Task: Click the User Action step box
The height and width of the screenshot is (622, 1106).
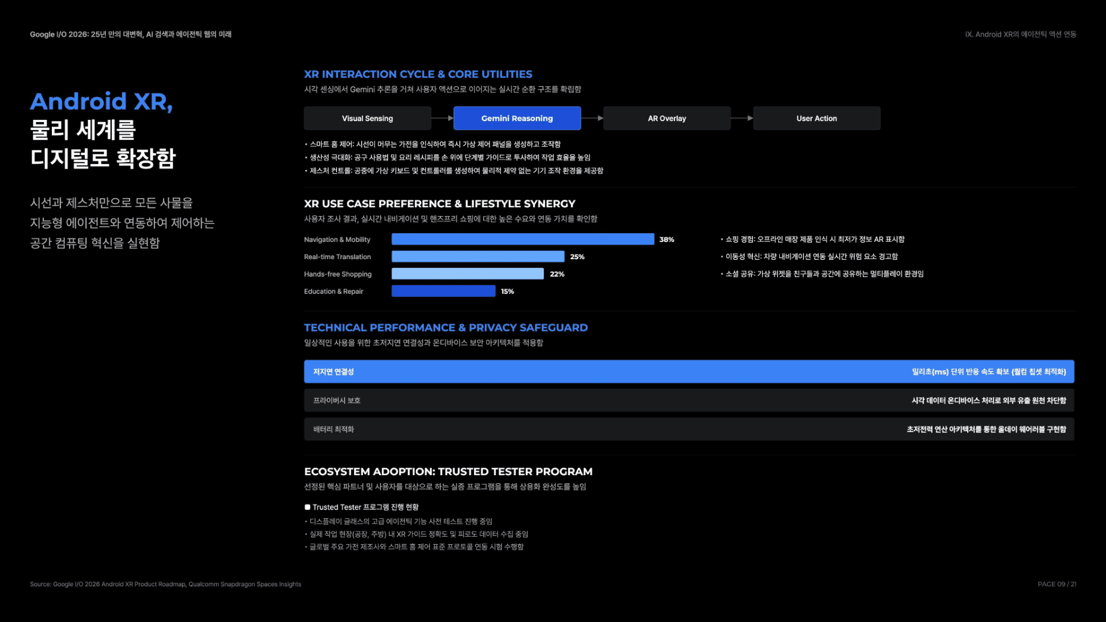Action: (x=817, y=118)
